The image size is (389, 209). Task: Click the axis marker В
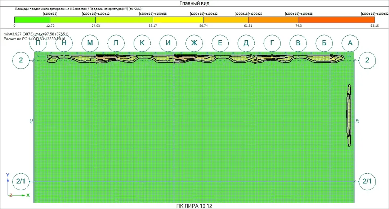pos(298,43)
